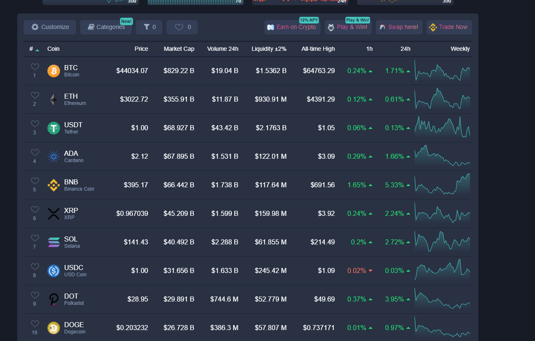
Task: Click the BNB yellow logo
Action: (54, 185)
